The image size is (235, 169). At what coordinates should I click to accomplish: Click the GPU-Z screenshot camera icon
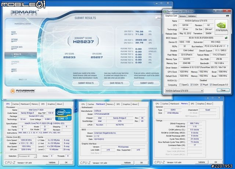(x=227, y=16)
